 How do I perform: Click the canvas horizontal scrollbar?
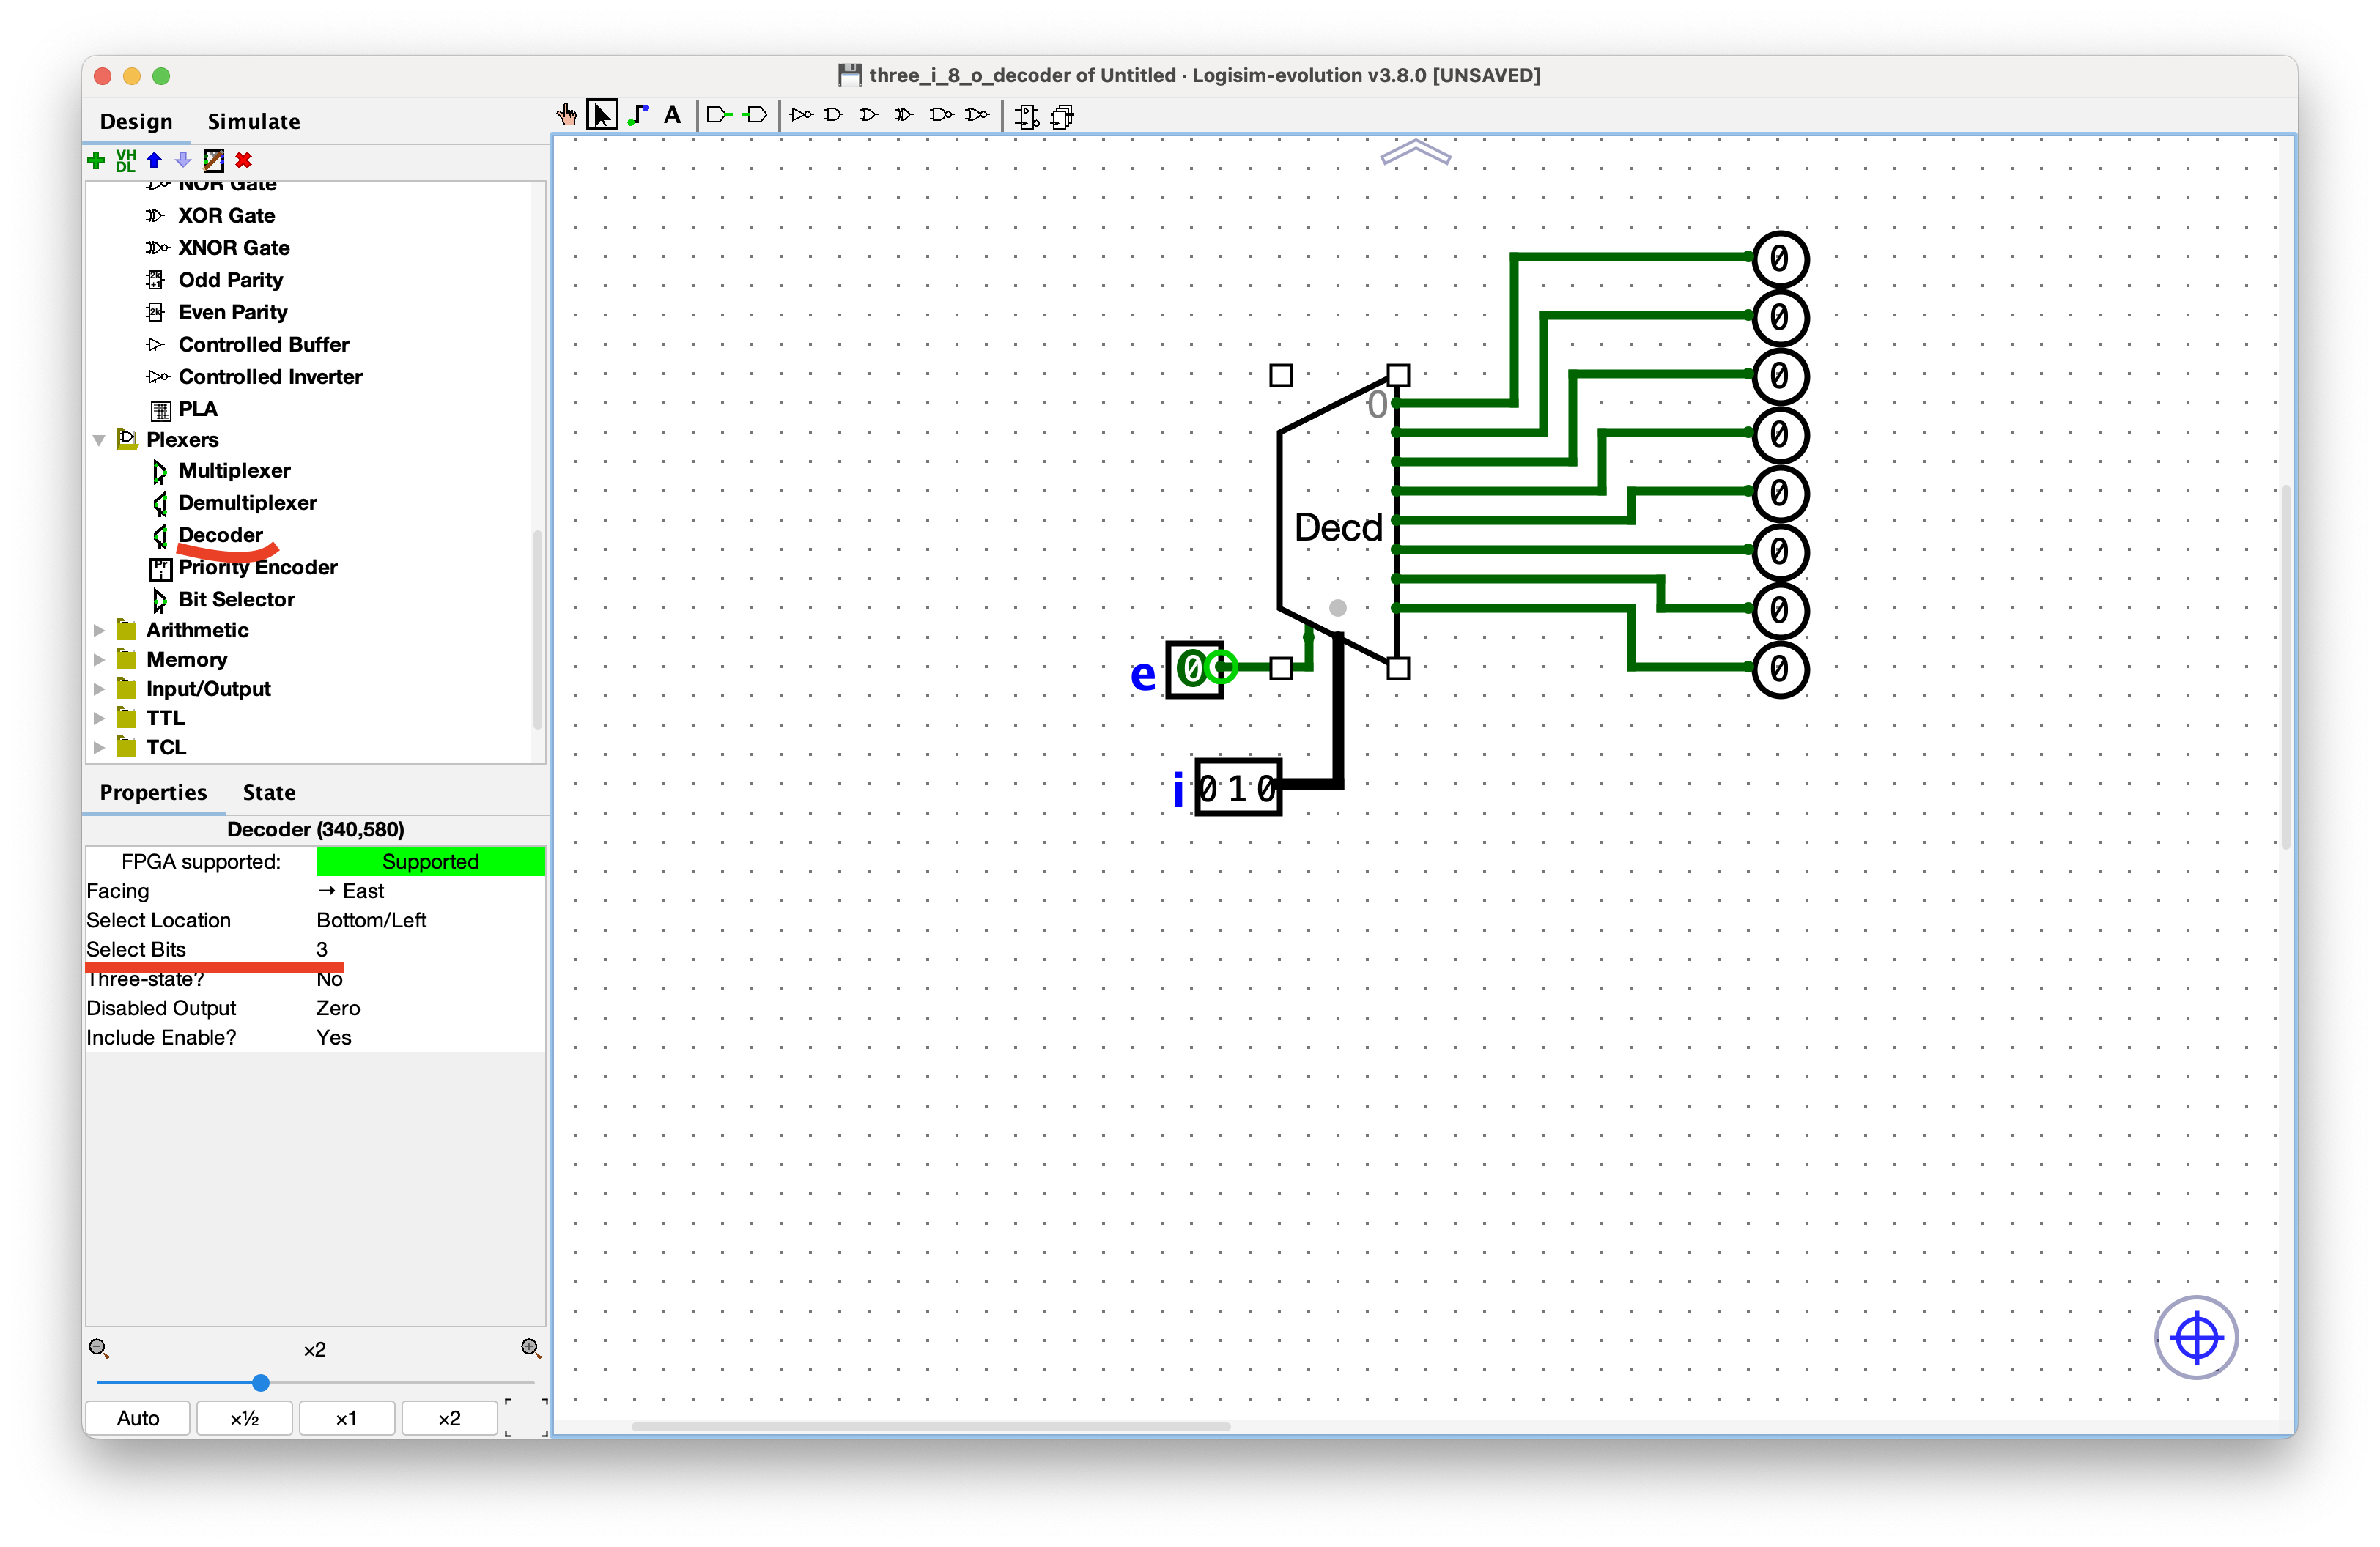tap(930, 1427)
